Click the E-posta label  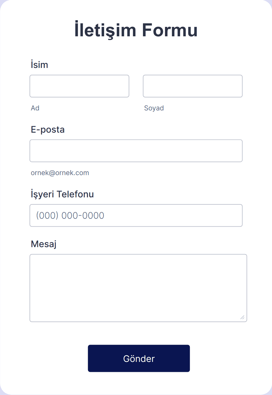coord(48,130)
